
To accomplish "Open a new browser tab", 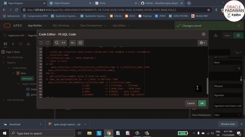I will point(189,3).
